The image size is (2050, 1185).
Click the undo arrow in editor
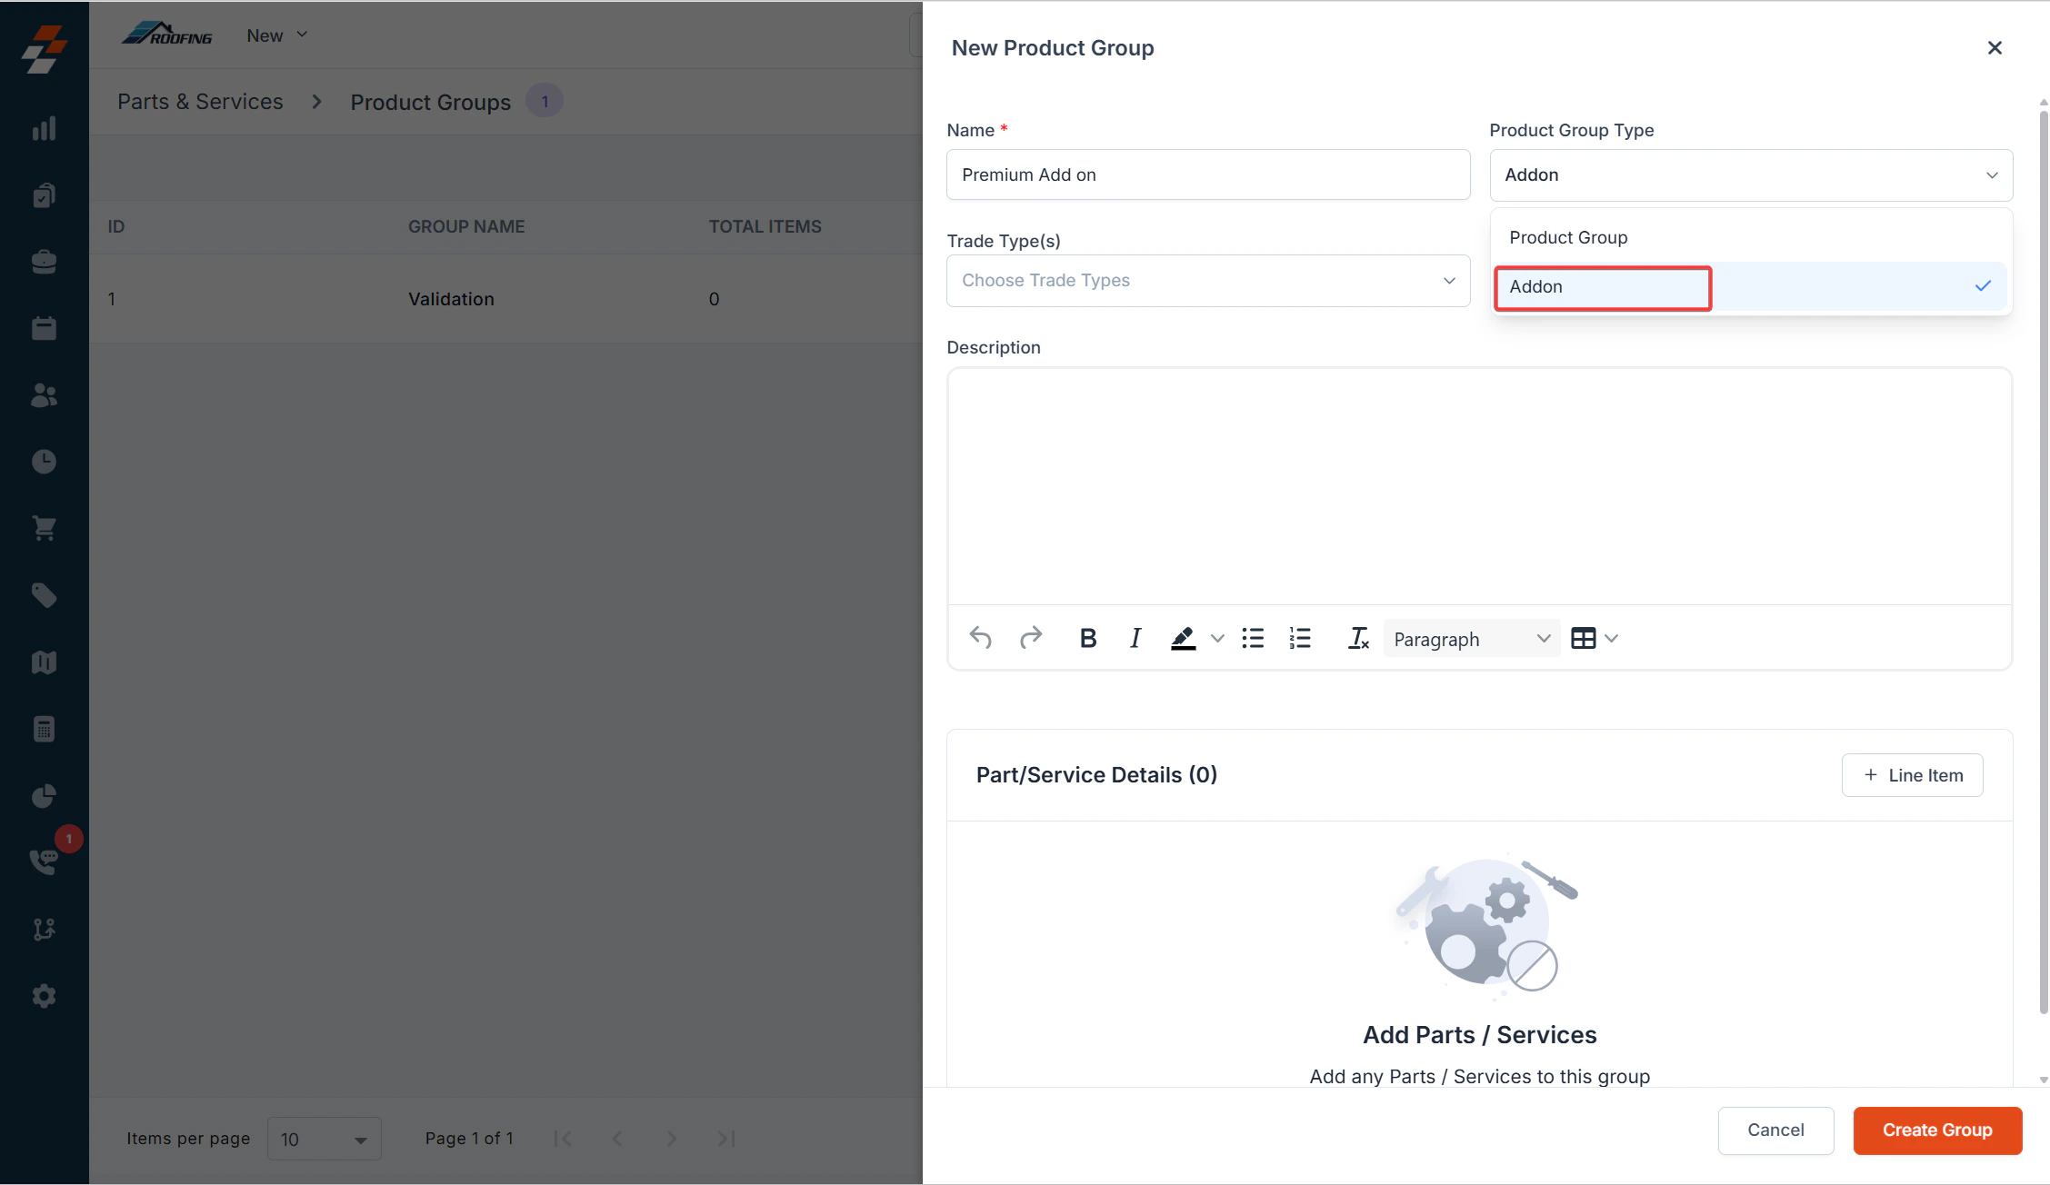pyautogui.click(x=980, y=639)
